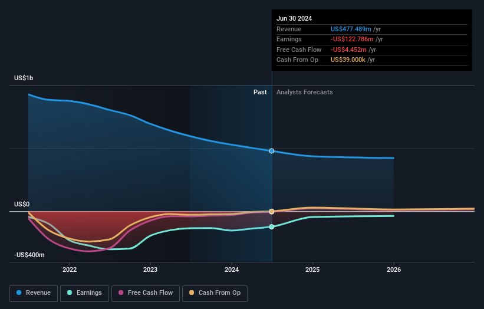The width and height of the screenshot is (484, 309).
Task: Select the Revenue data point on the blue line
Action: (272, 151)
